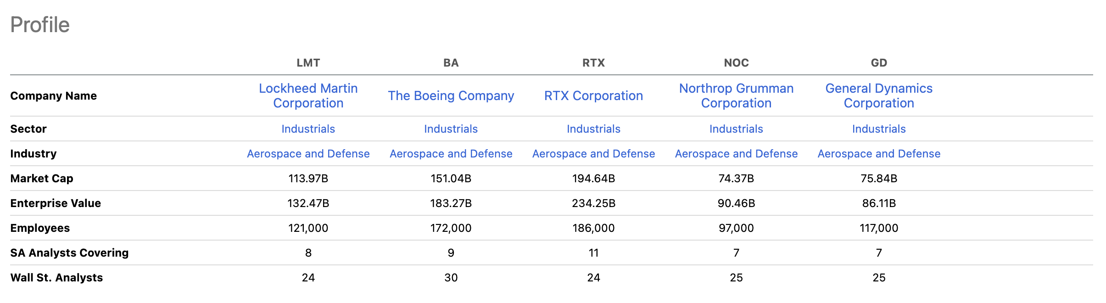Image resolution: width=1106 pixels, height=303 pixels.
Task: Select the NOC column header
Action: (x=737, y=63)
